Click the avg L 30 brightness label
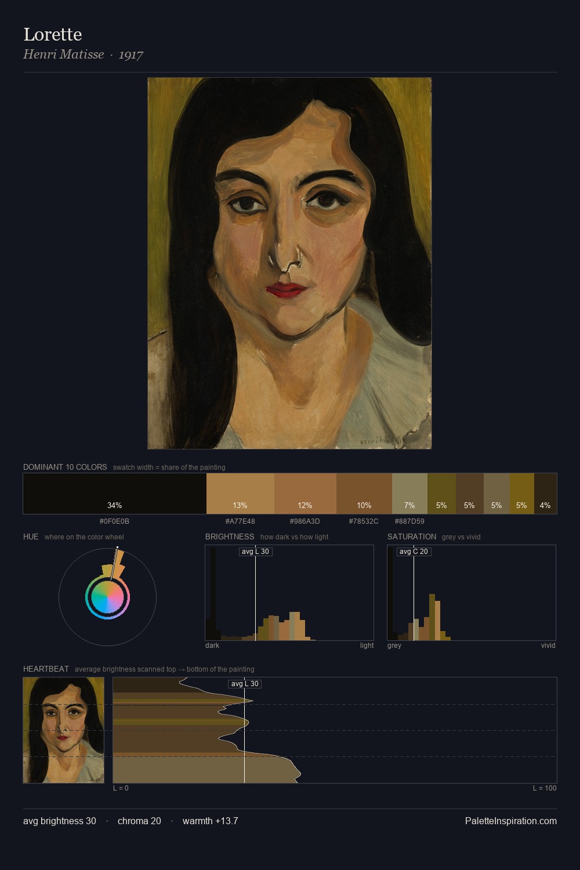Viewport: 580px width, 870px height. (255, 552)
